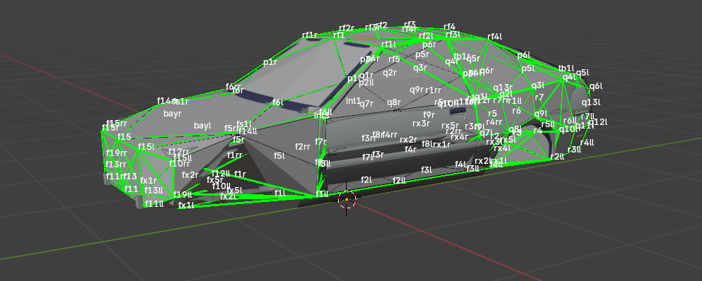Select the int1 node inside the cabin
This screenshot has height=281, width=702.
353,101
